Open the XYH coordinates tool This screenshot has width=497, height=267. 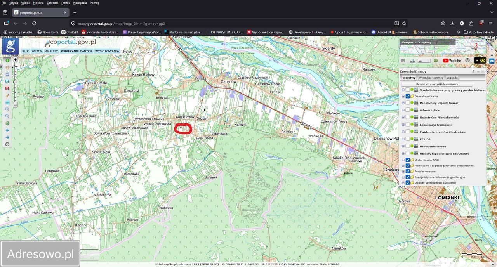pyautogui.click(x=7, y=102)
